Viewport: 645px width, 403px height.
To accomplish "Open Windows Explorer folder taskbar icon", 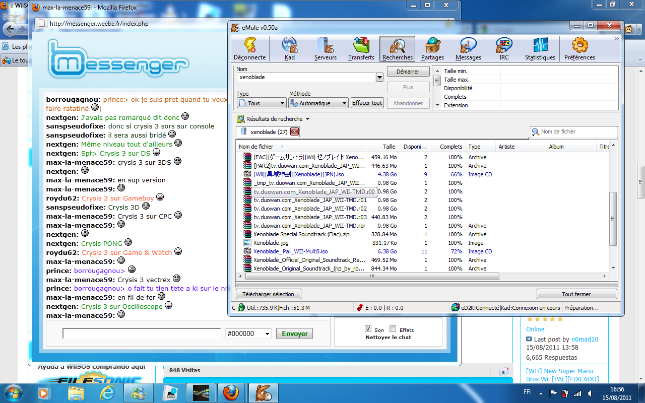I will coord(76,392).
